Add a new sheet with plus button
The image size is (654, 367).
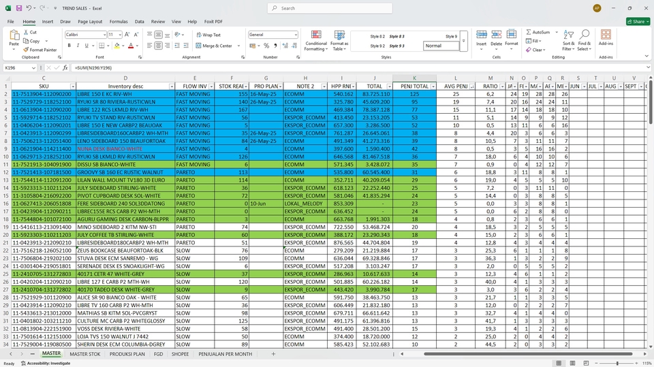tap(273, 354)
